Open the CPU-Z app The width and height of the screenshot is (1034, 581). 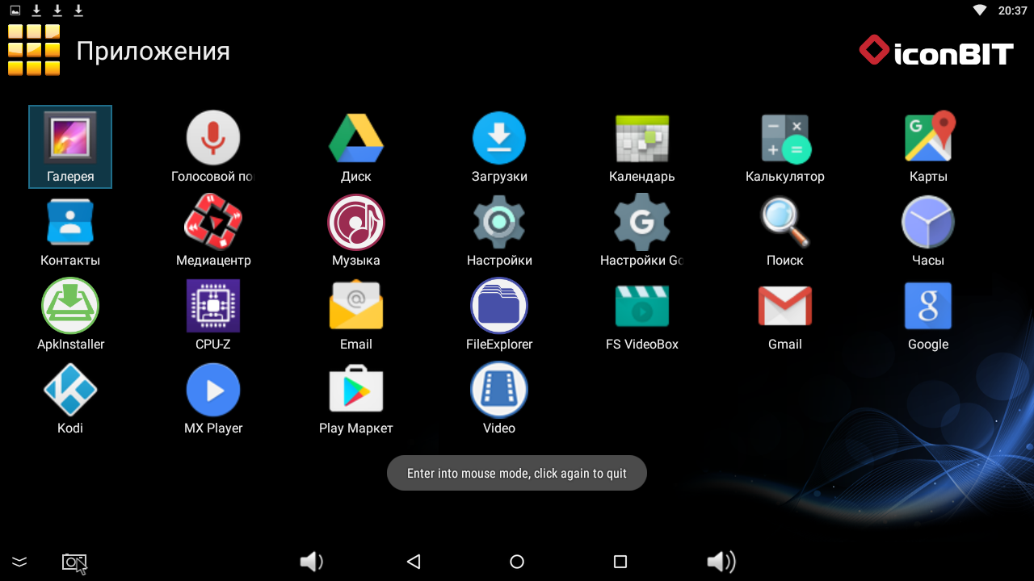tap(213, 315)
